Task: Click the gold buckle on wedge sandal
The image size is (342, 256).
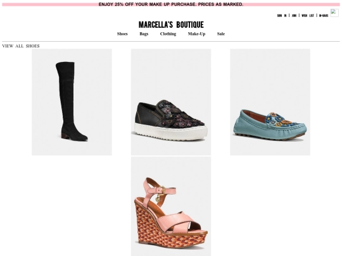Action: [163, 190]
